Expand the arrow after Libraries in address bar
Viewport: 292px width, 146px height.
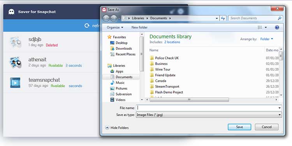click(x=147, y=18)
